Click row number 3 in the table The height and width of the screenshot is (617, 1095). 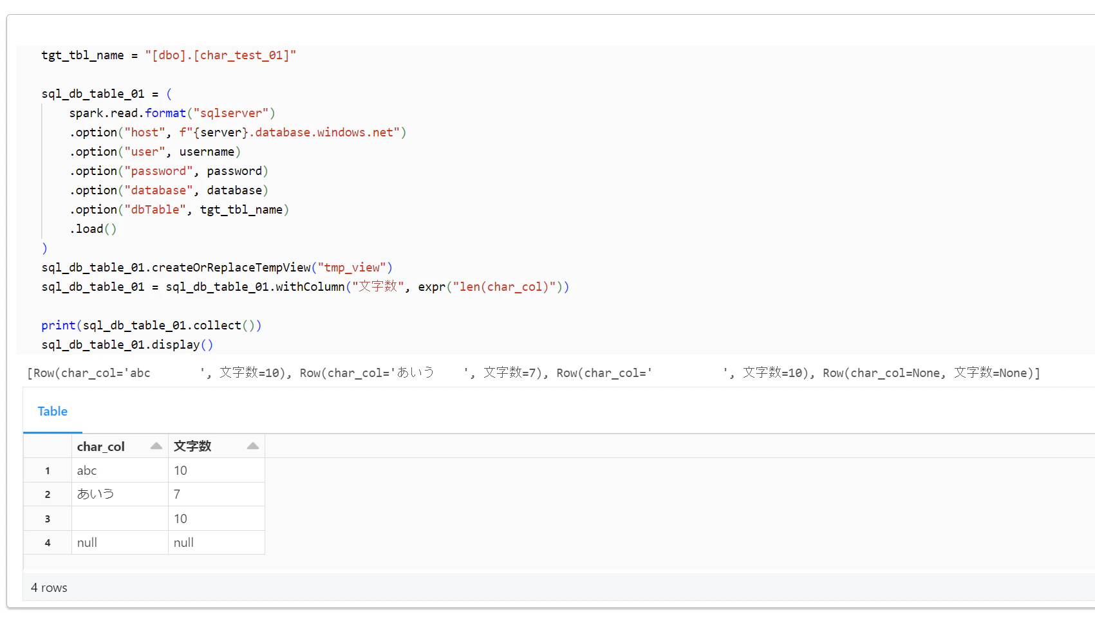tap(48, 519)
